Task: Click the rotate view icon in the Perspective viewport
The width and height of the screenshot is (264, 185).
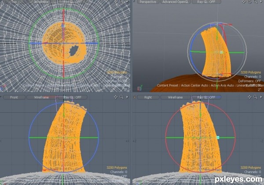Action: pyautogui.click(x=249, y=2)
